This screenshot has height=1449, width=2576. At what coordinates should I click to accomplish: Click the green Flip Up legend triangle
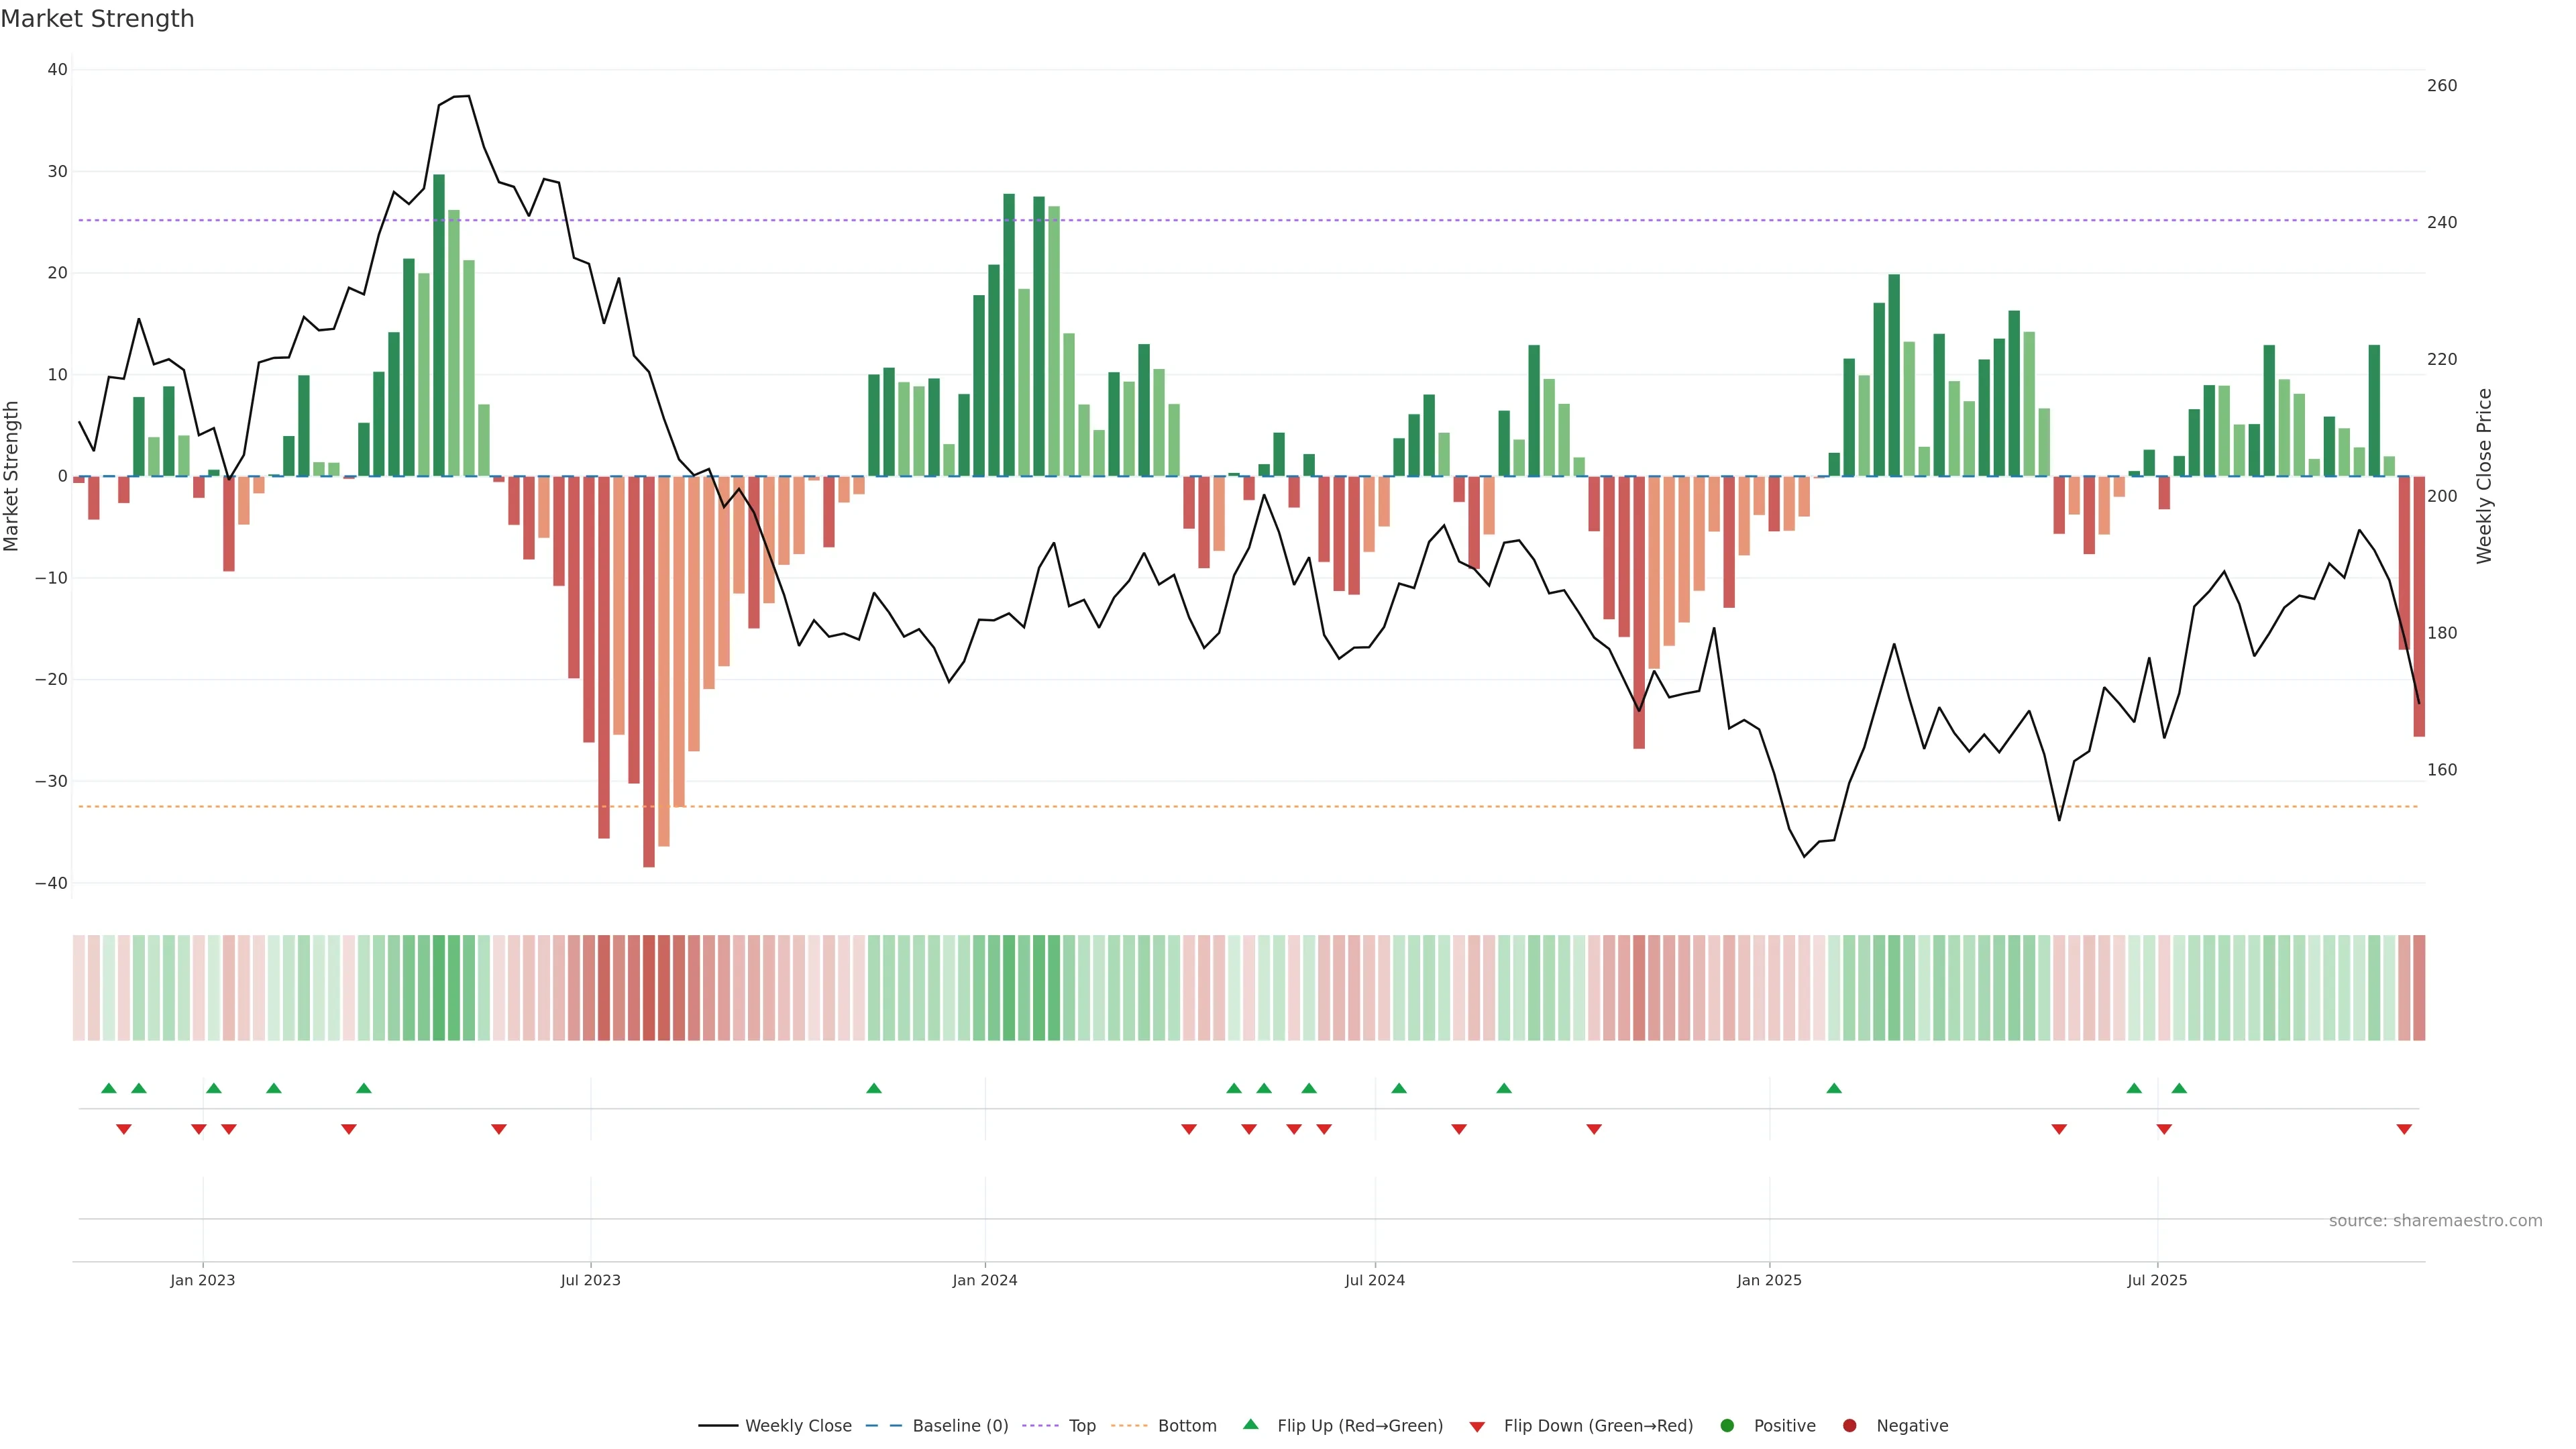click(x=1250, y=1424)
